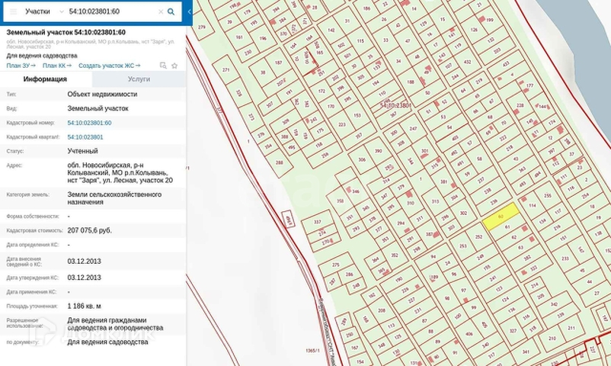Screen dimensions: 611x366
Task: Clear the search field with X
Action: (161, 11)
